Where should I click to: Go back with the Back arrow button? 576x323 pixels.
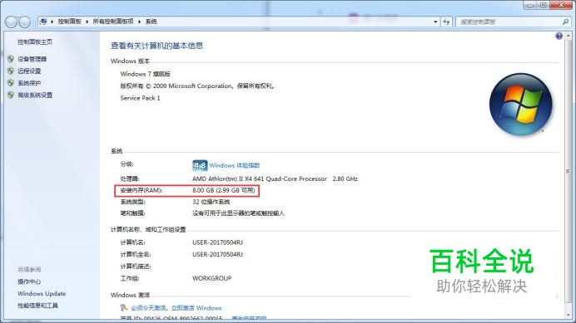tap(11, 22)
